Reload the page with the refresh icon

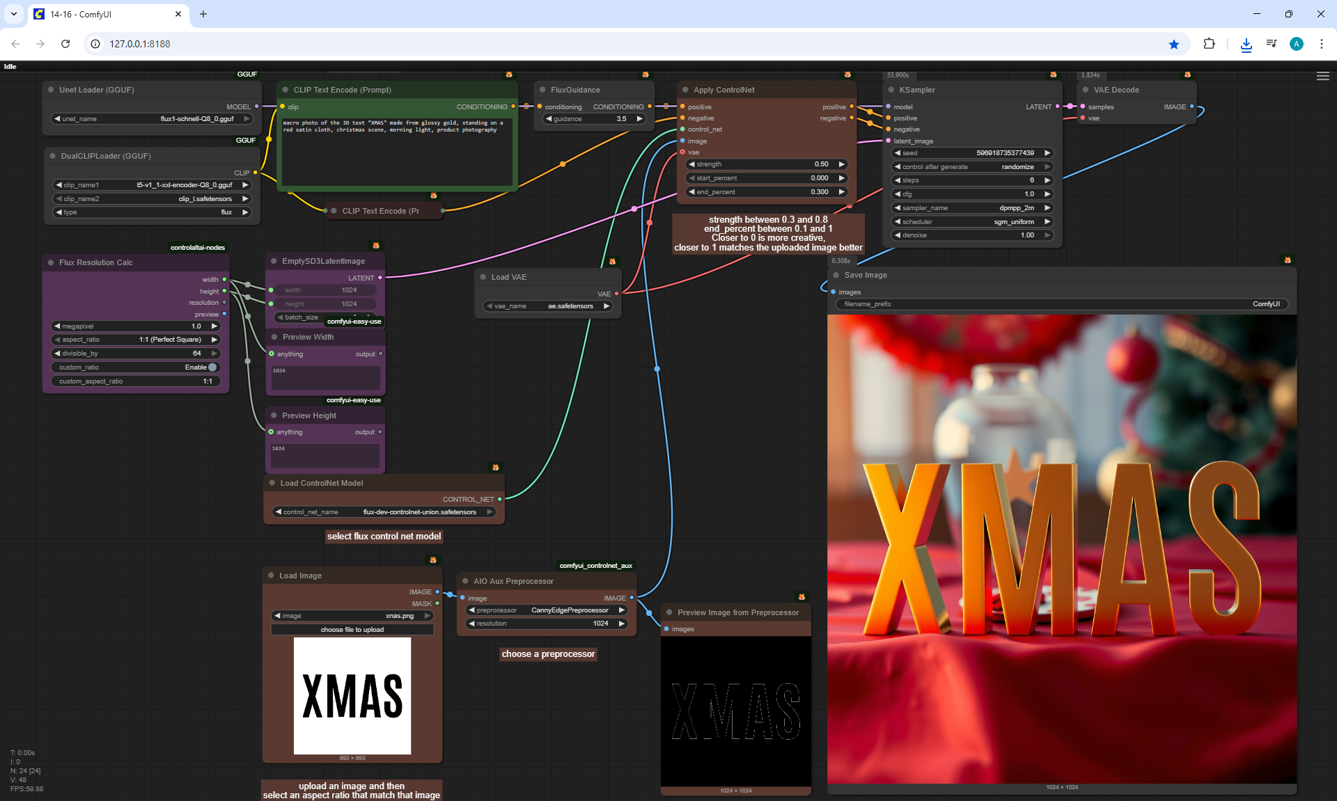click(x=65, y=44)
